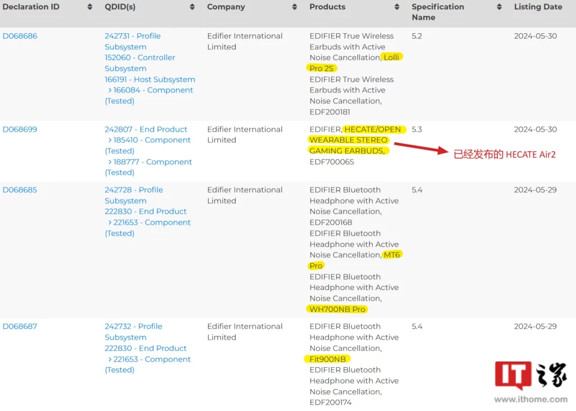The height and width of the screenshot is (411, 576).
Task: Sort table by QDID(s) column arrows
Action: 192,7
